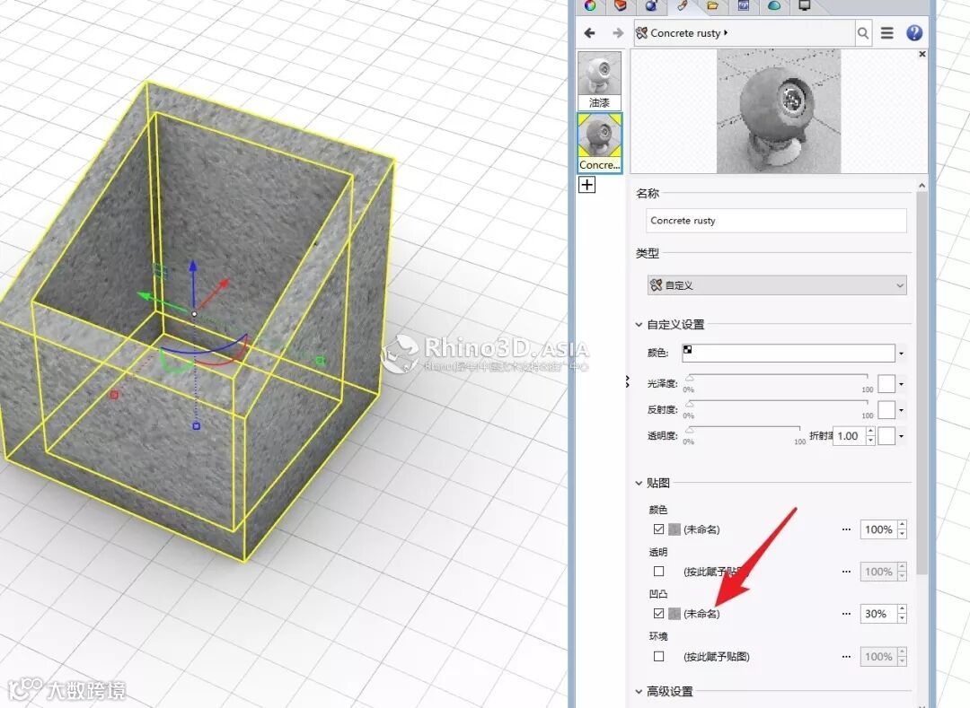This screenshot has width=970, height=708.
Task: Select the Concre... material thumbnail
Action: pyautogui.click(x=599, y=142)
